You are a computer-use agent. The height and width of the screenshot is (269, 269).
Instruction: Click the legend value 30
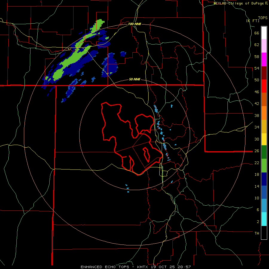[257, 139]
